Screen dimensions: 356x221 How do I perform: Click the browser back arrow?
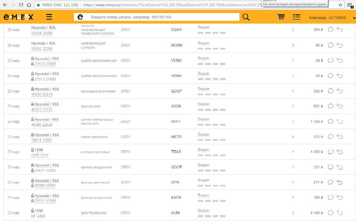coord(5,5)
